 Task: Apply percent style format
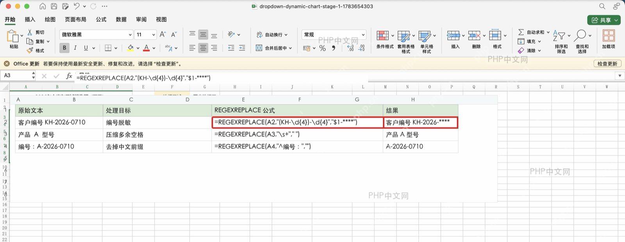[x=322, y=48]
